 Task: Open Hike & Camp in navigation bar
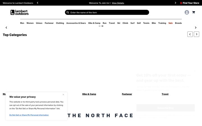(x=94, y=23)
